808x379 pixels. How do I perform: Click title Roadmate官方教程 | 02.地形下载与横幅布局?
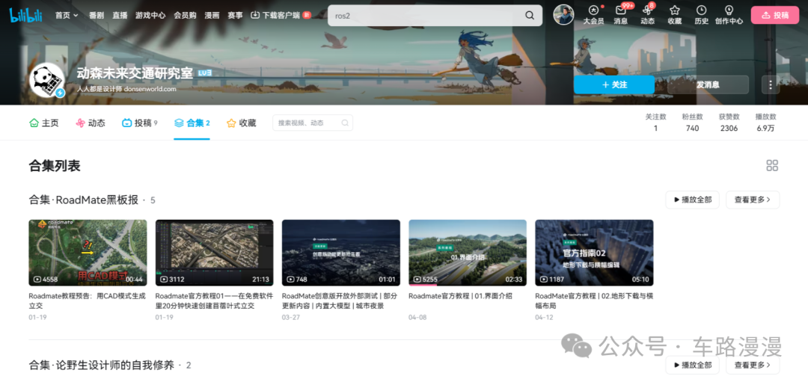coord(594,301)
